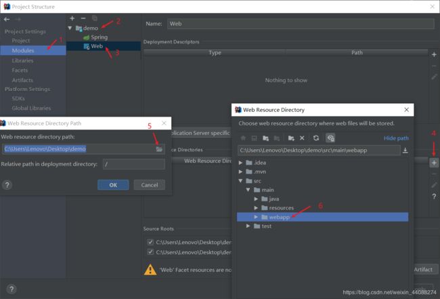Open Libraries settings
This screenshot has height=299, width=440.
(x=22, y=60)
